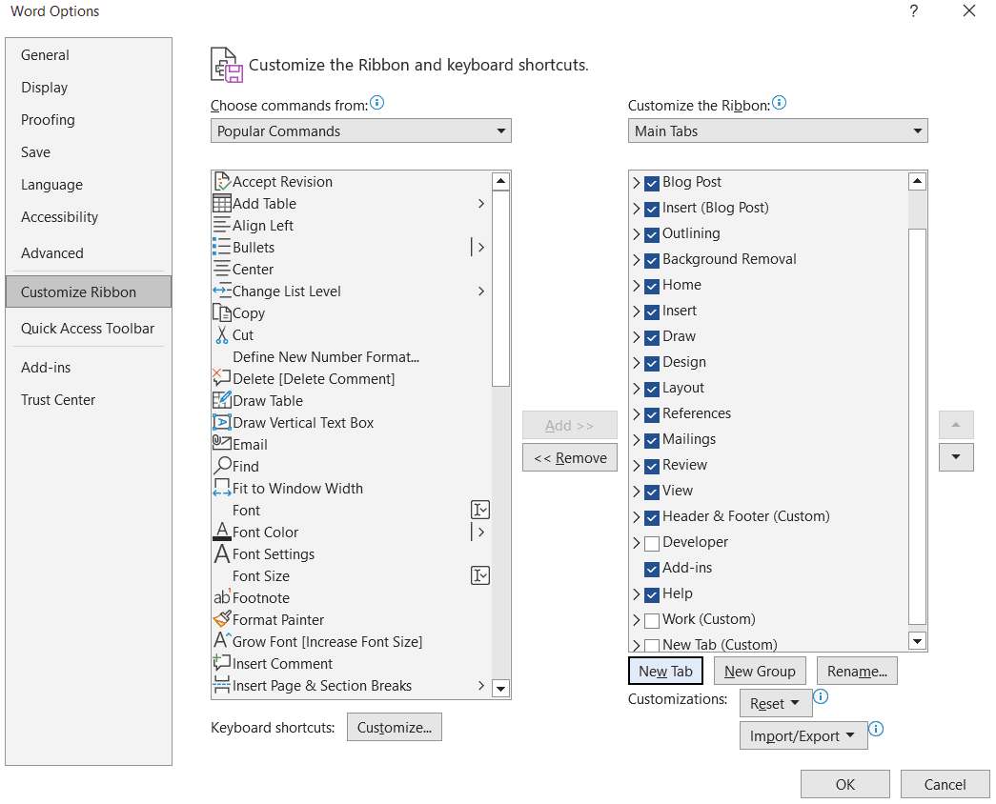Screen dimensions: 996x804
Task: Uncheck the Draw tab checkbox
Action: pyautogui.click(x=652, y=337)
